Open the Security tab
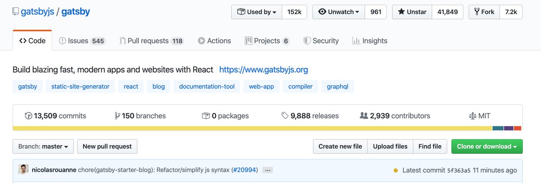This screenshot has width=541, height=184. point(321,41)
